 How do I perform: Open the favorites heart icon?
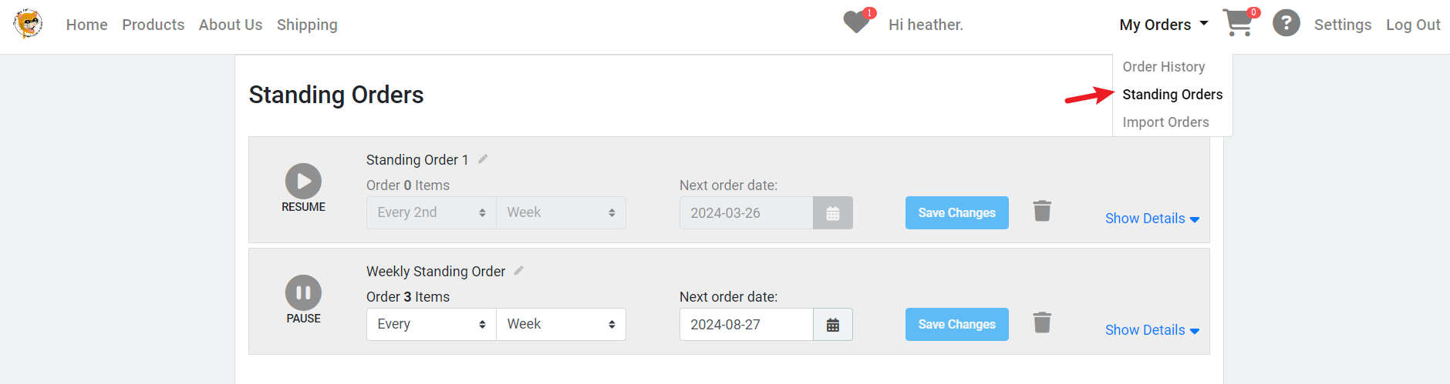(856, 22)
